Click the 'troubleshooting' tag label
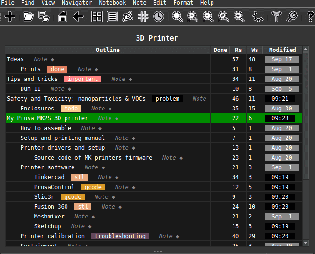The height and width of the screenshot is (254, 315). (x=120, y=236)
